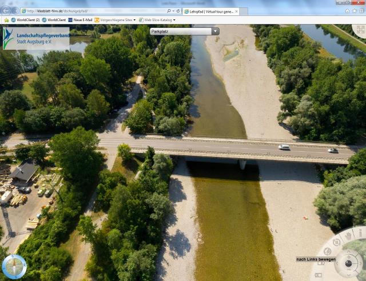Click the auto-rotate icon on control wheel
The height and width of the screenshot is (281, 366).
[x=337, y=242]
